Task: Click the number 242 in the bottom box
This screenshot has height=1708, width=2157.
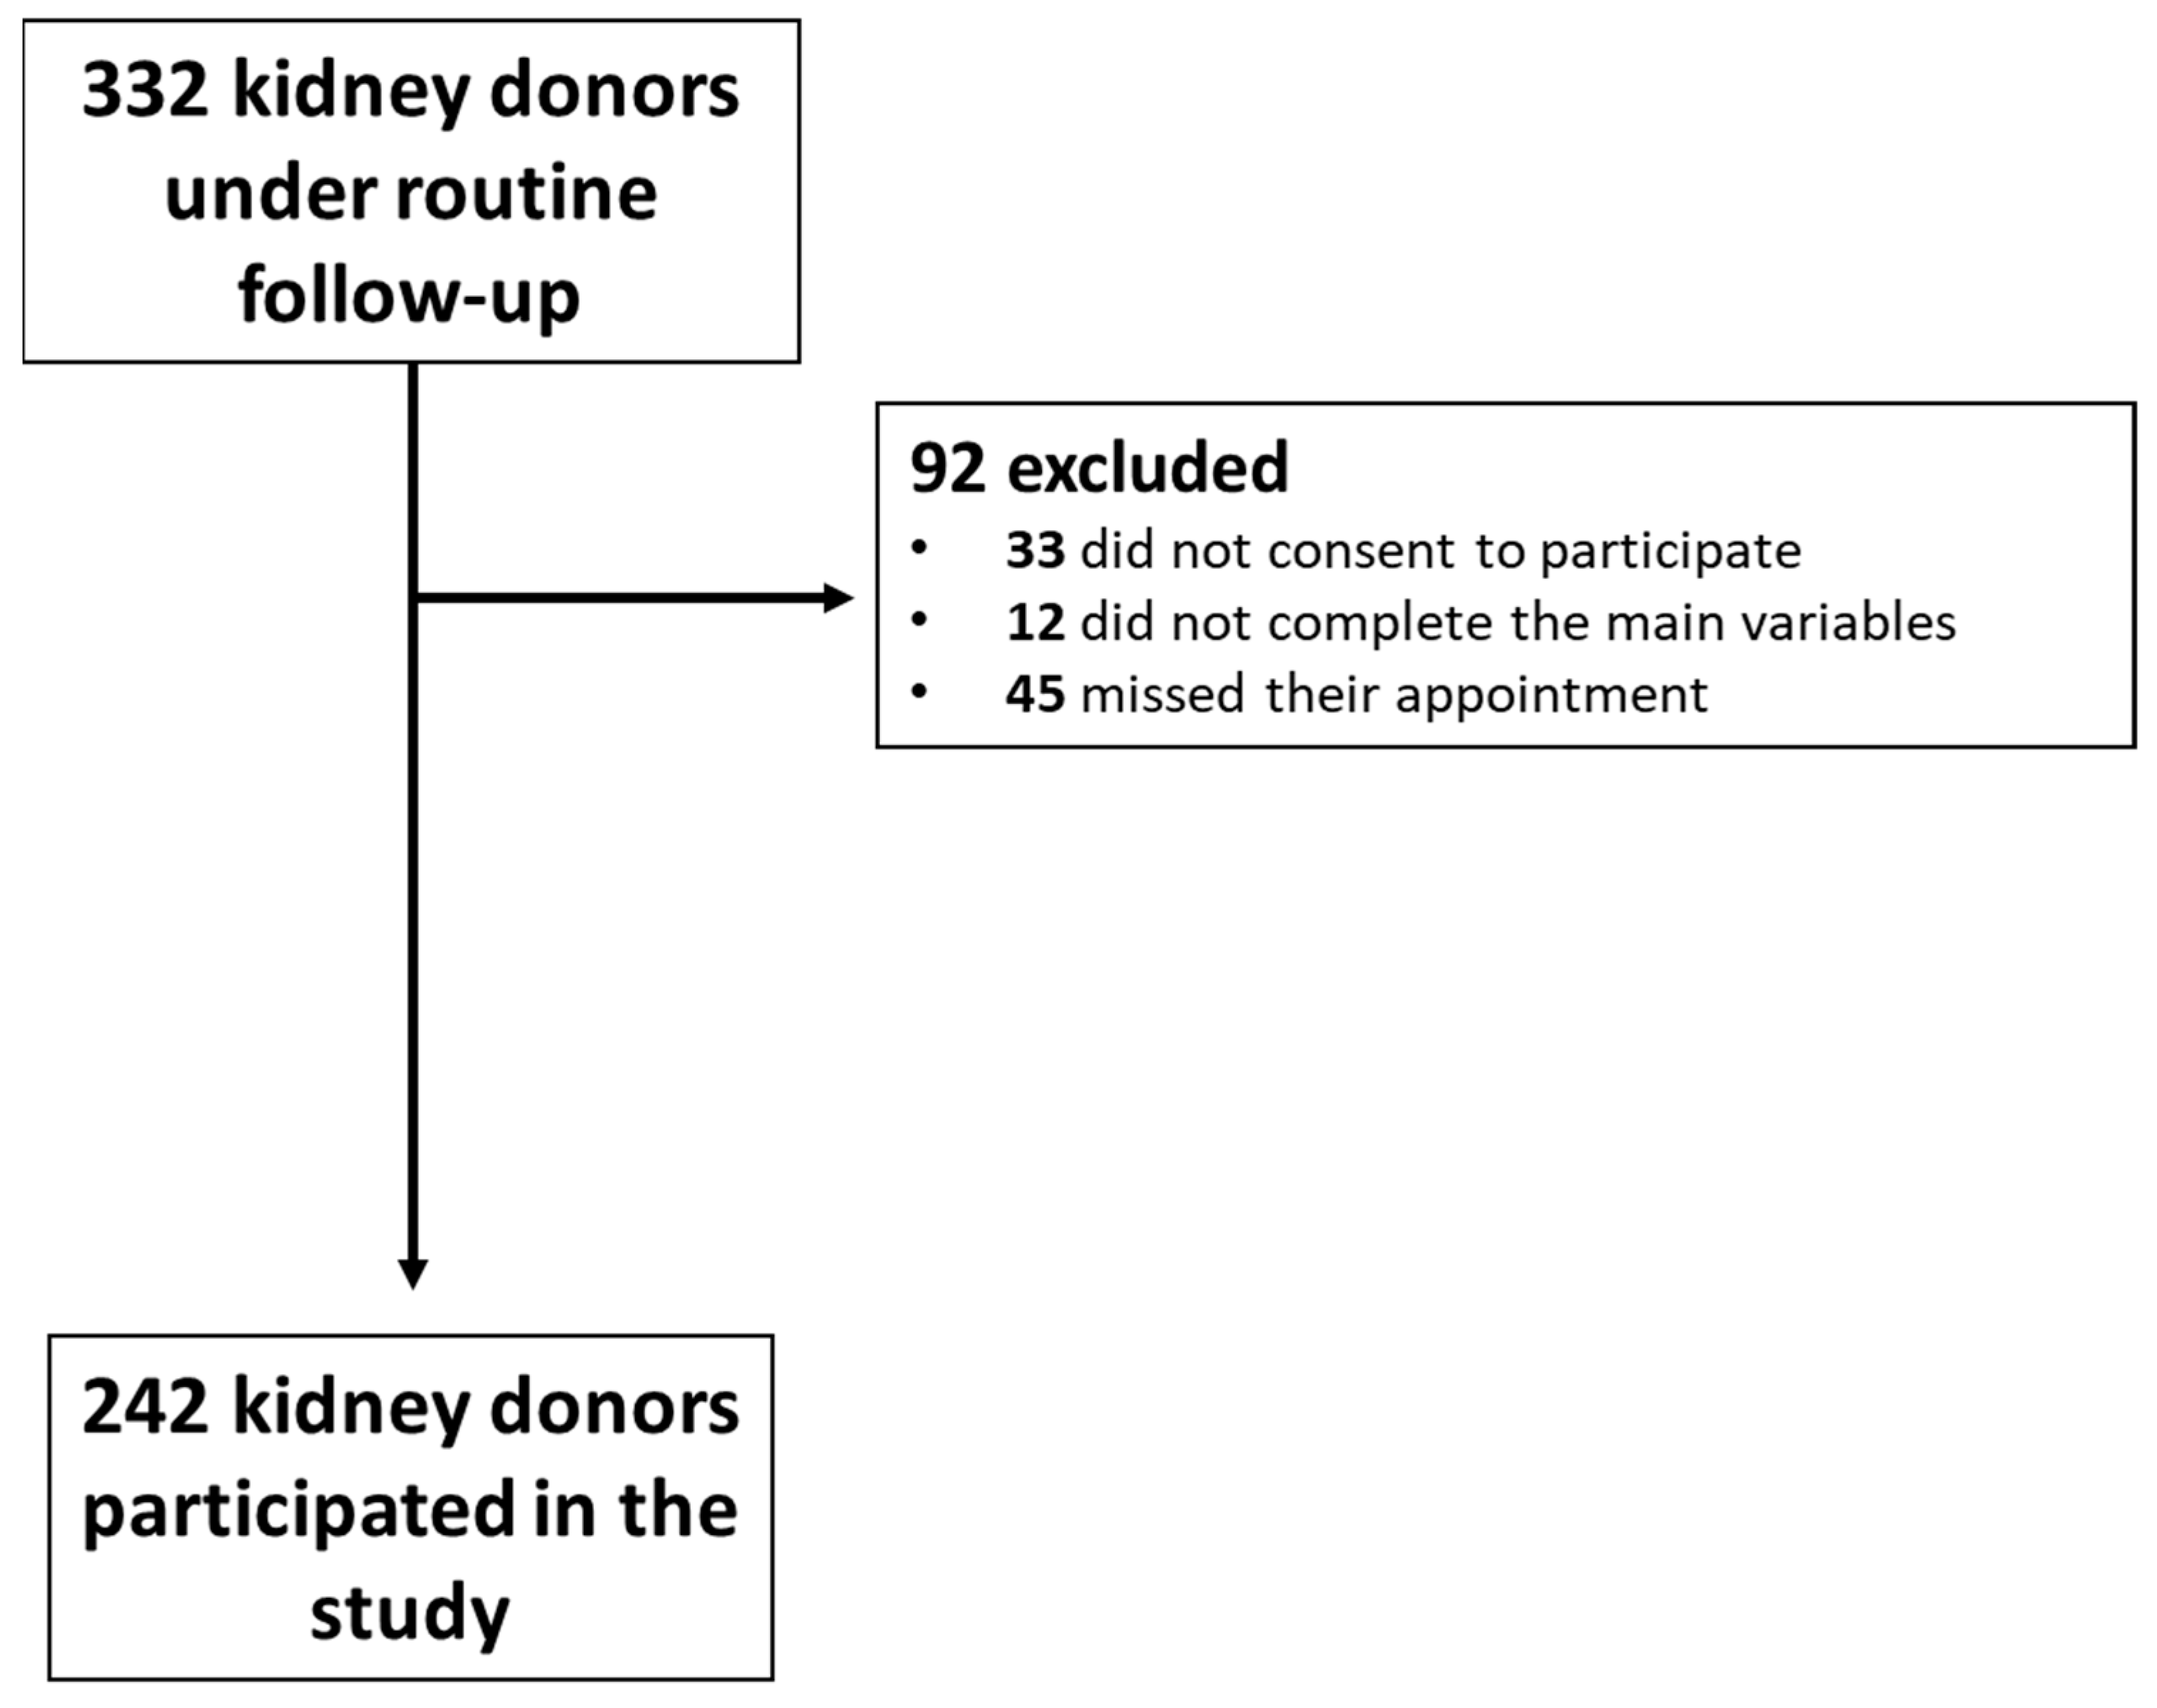Action: (x=145, y=1408)
